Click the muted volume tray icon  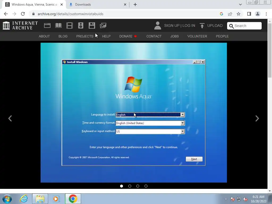(x=245, y=199)
